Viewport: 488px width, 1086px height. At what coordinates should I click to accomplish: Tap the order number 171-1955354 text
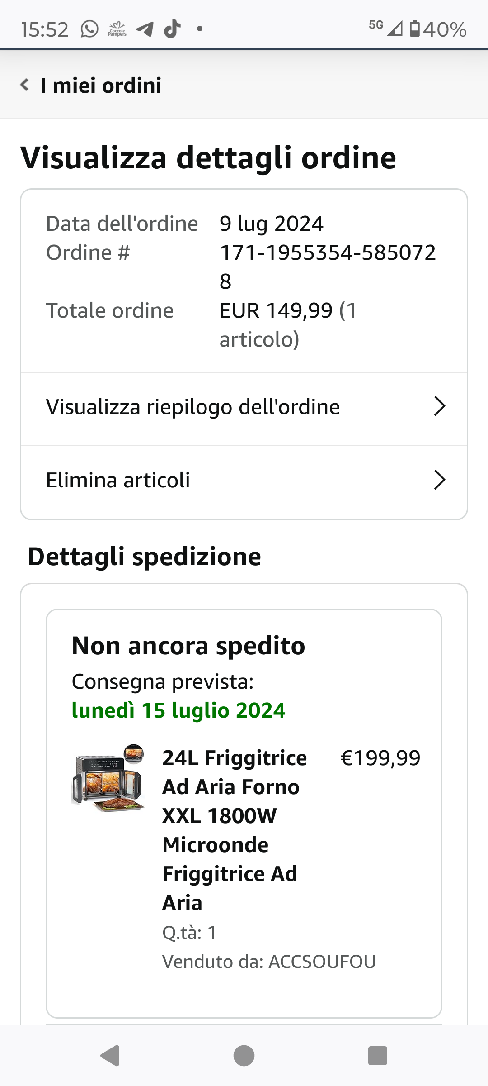click(x=327, y=253)
